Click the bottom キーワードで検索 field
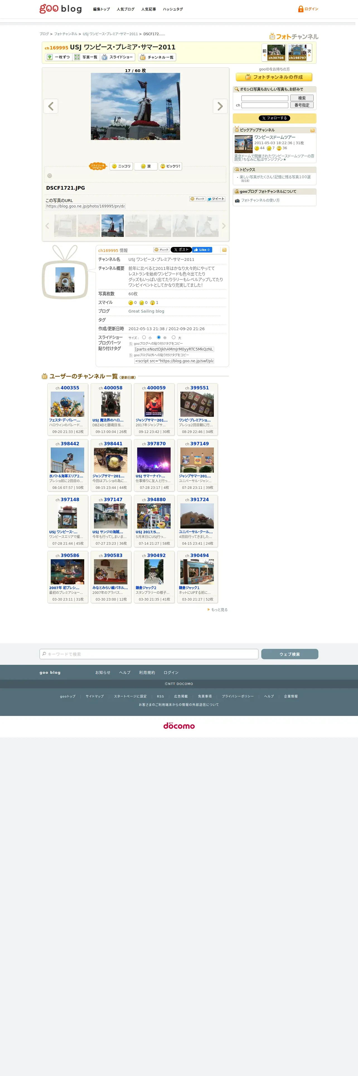358x1076 pixels. point(149,654)
